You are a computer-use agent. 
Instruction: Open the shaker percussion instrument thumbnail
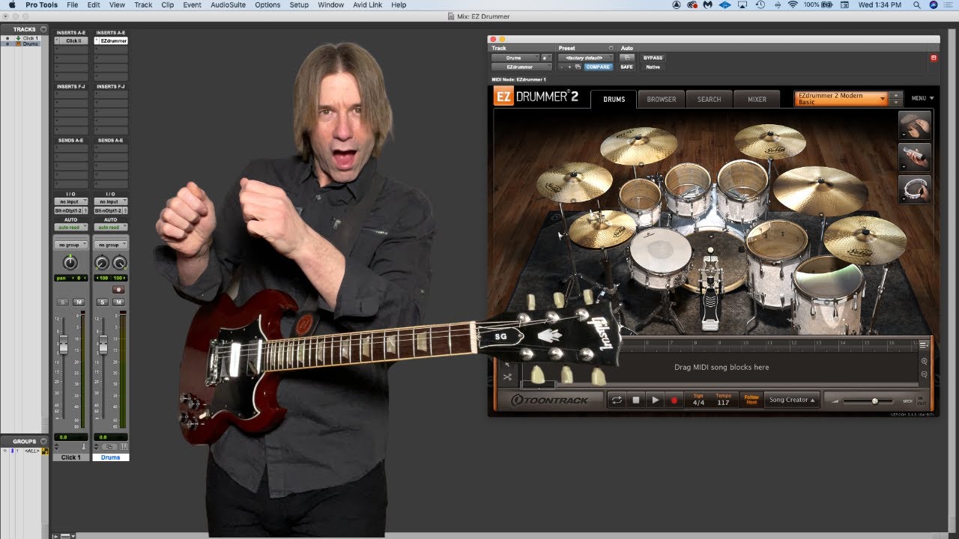914,157
